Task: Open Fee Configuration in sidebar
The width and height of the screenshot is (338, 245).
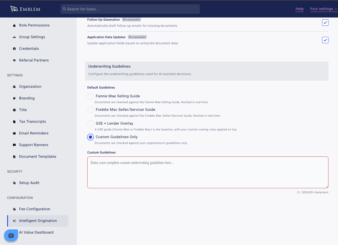Action: click(x=34, y=209)
